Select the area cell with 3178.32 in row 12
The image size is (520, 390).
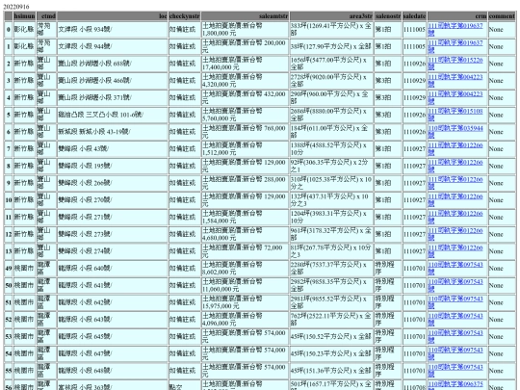point(331,234)
